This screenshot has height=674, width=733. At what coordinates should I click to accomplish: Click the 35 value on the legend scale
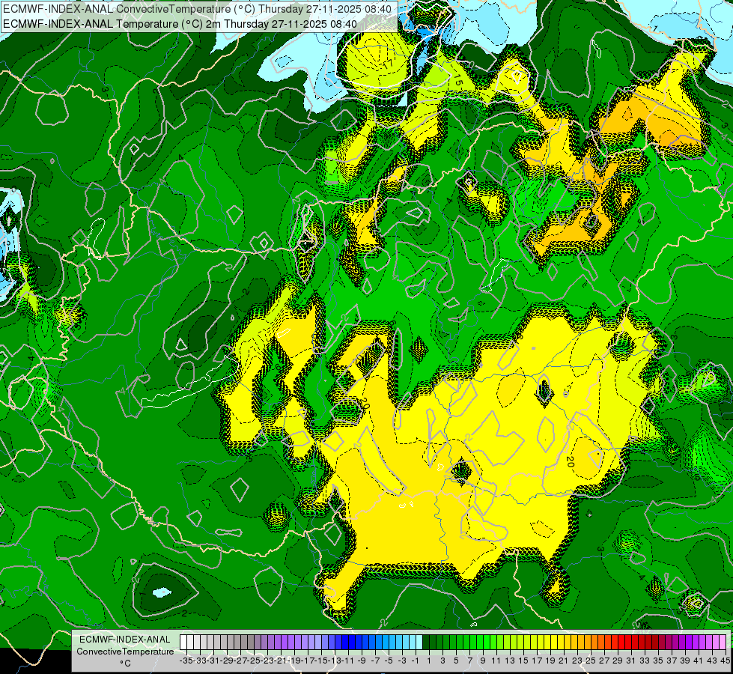tap(657, 661)
